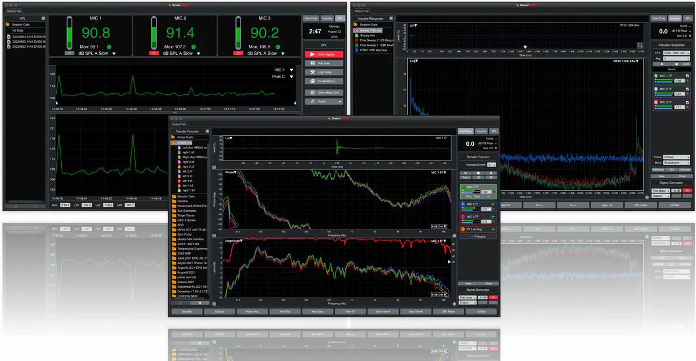This screenshot has height=361, width=696.
Task: Turn on the signal generator in the transfer function window
Action: [494, 297]
